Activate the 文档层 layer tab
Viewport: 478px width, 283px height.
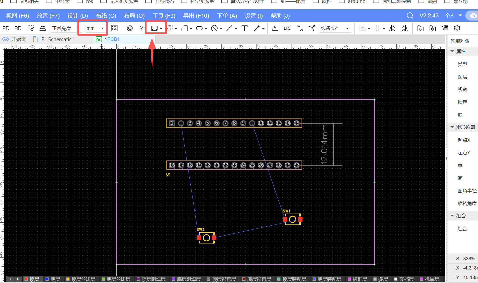coord(404,279)
